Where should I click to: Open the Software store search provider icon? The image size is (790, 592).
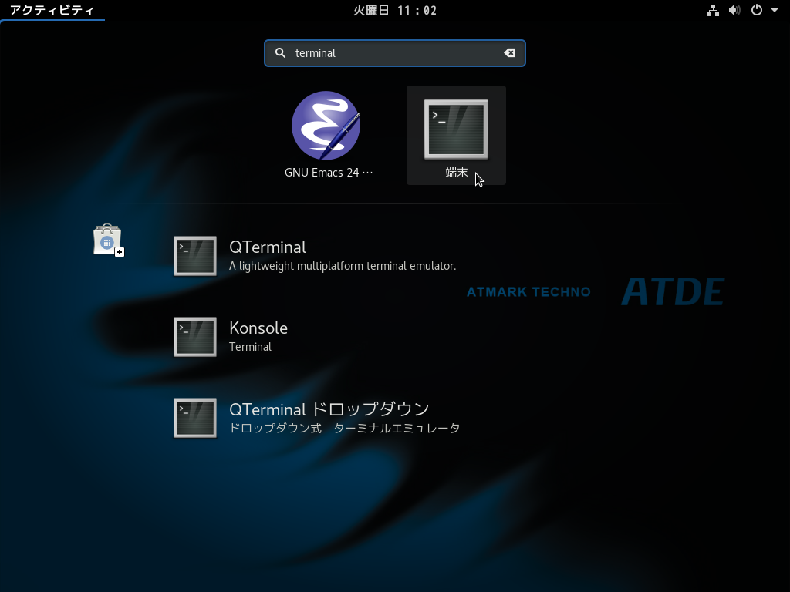[108, 240]
